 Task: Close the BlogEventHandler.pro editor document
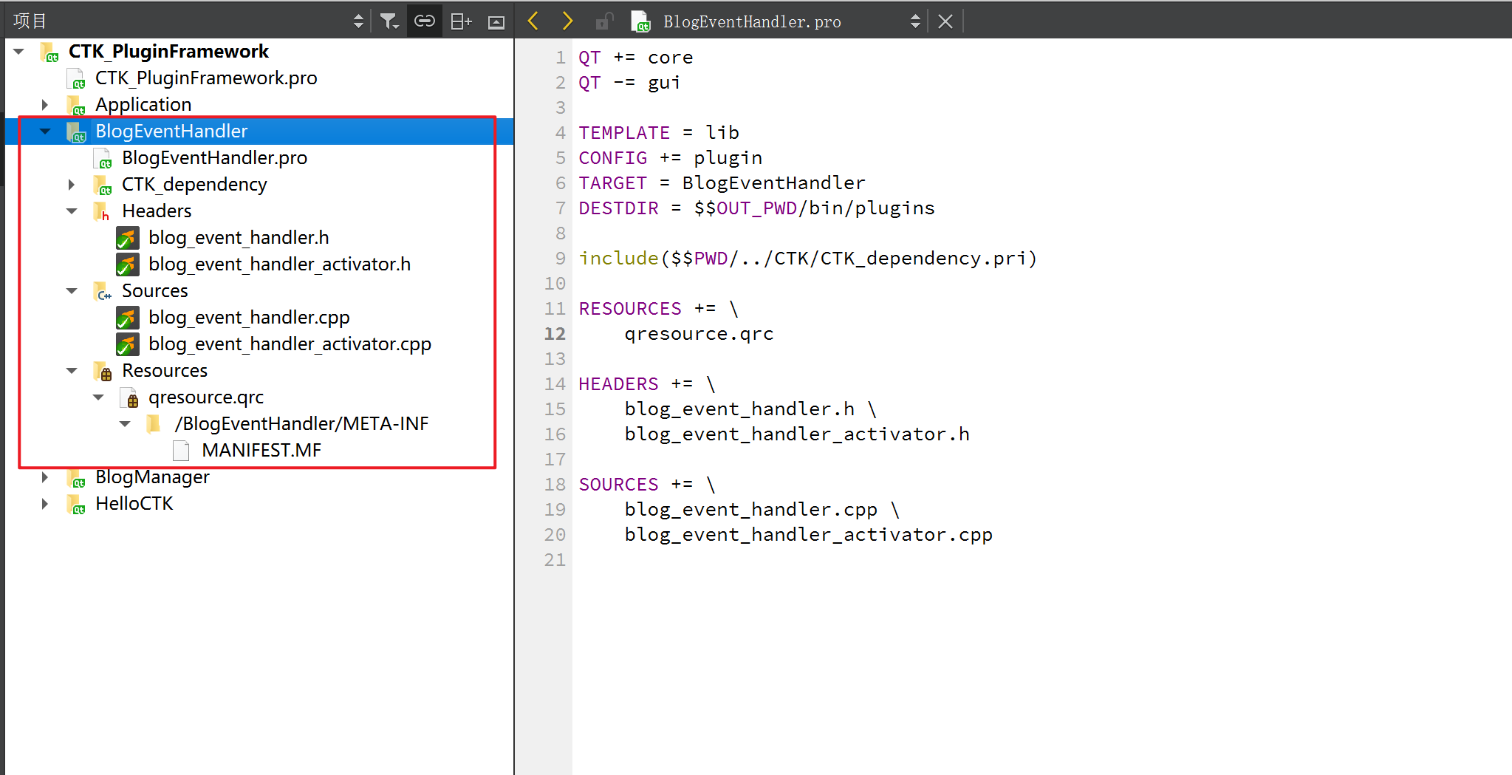pyautogui.click(x=945, y=21)
